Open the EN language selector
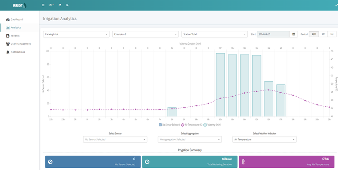Image resolution: width=338 pixels, height=170 pixels. 51,5
